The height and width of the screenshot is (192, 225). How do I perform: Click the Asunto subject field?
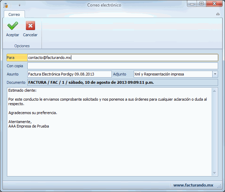(69, 74)
